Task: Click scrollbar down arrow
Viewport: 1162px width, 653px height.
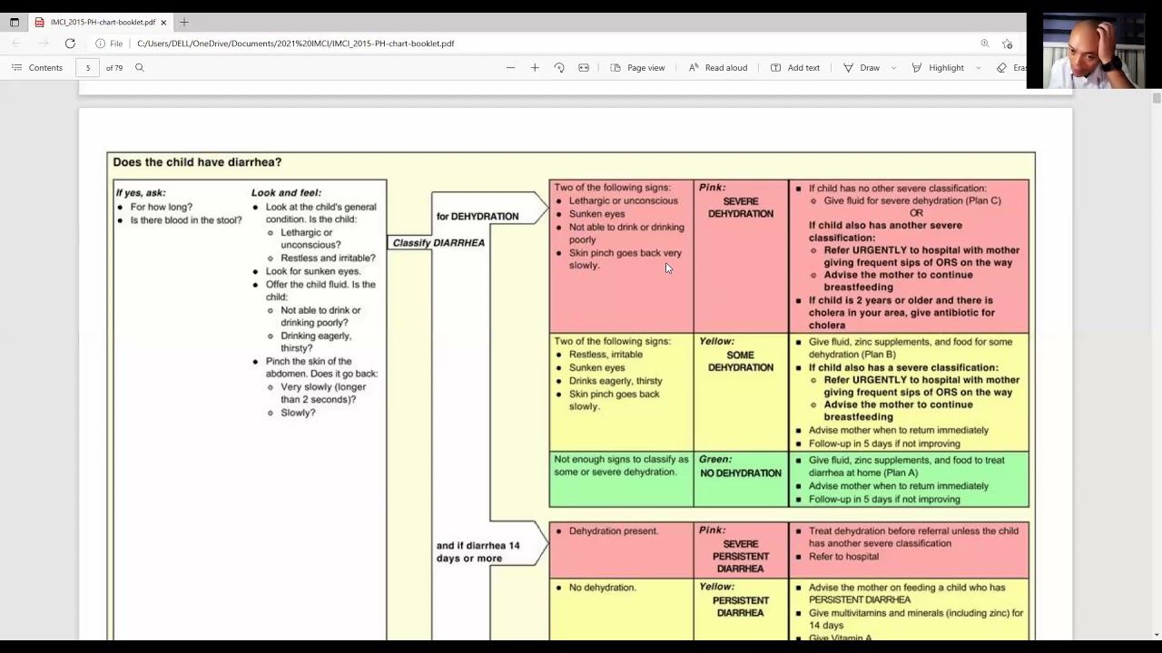Action: 1157,634
